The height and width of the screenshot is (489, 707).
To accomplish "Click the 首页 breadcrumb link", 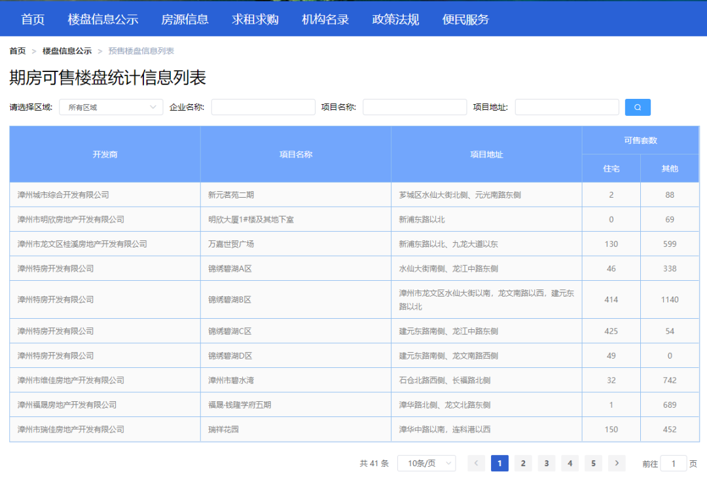I will point(18,51).
